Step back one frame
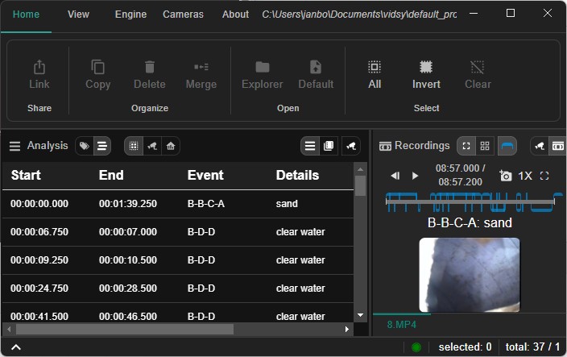 395,176
